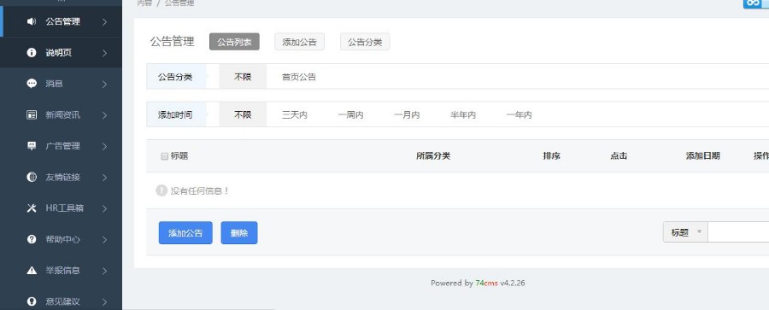The image size is (769, 310).
Task: Click the 添加日期 column header
Action: (x=703, y=156)
